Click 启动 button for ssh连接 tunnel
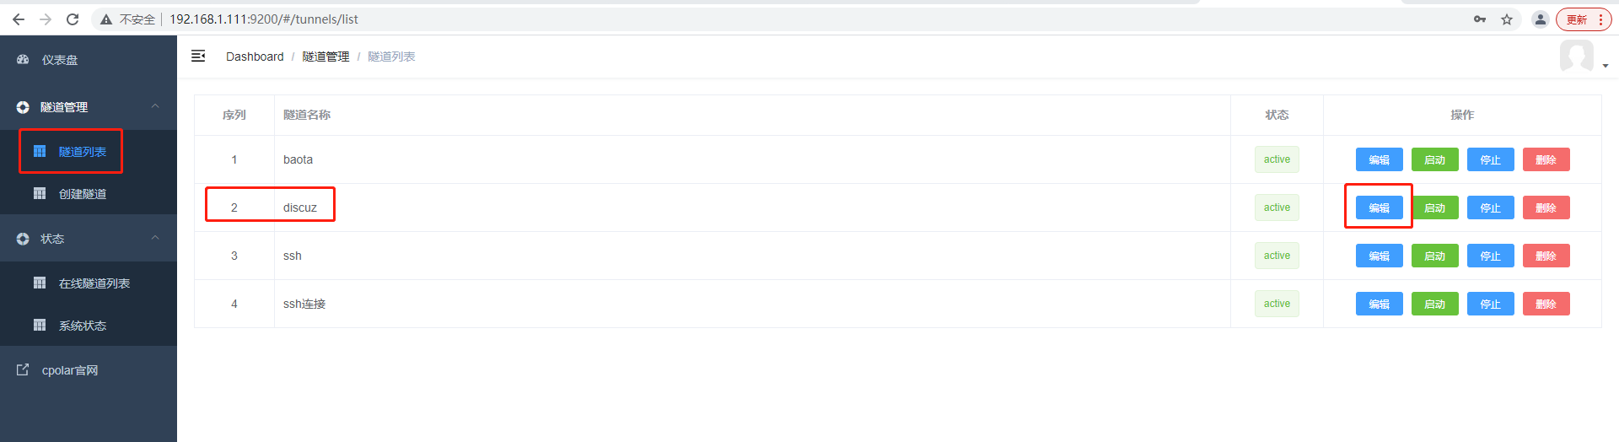The image size is (1619, 442). pyautogui.click(x=1434, y=304)
